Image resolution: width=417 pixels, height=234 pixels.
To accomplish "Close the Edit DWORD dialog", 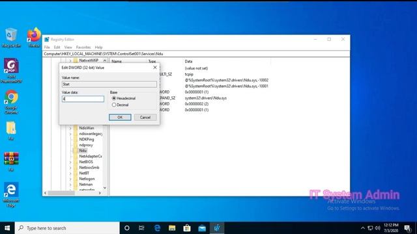I will tap(155, 68).
